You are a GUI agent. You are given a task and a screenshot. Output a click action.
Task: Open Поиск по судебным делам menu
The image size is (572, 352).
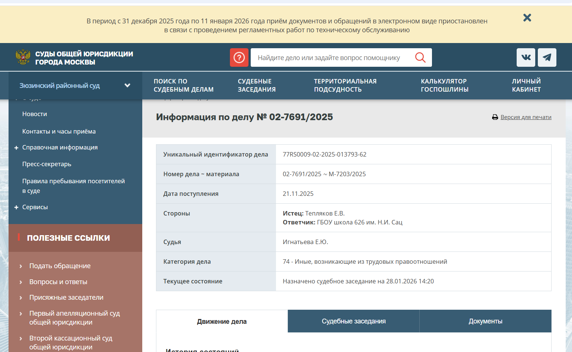point(183,85)
